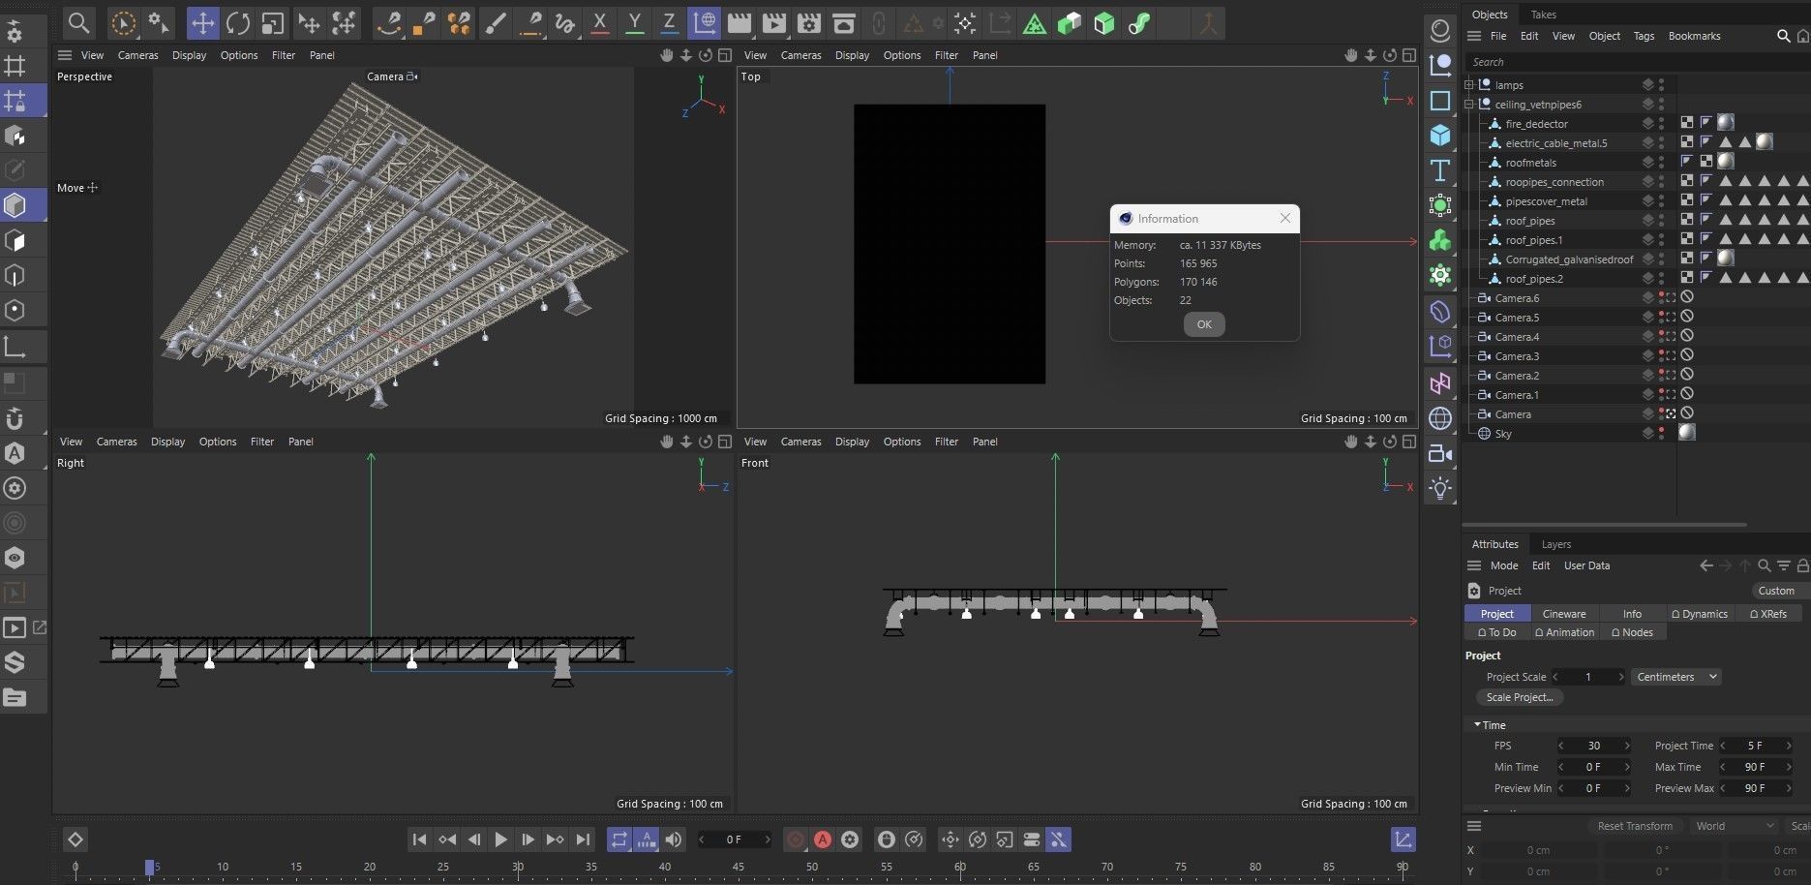The image size is (1811, 885).
Task: Click the red record keyframe button
Action: [x=796, y=839]
